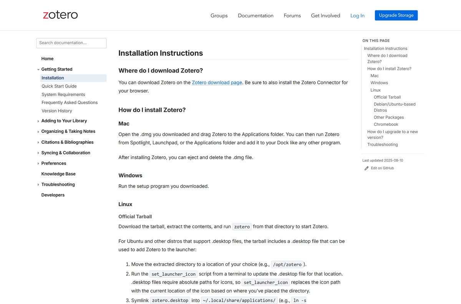Click the Last updated 2025-08-10 text
This screenshot has height=304, width=461.
pyautogui.click(x=383, y=160)
